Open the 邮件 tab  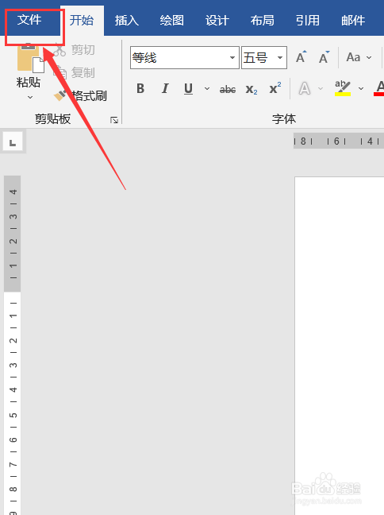coord(353,21)
